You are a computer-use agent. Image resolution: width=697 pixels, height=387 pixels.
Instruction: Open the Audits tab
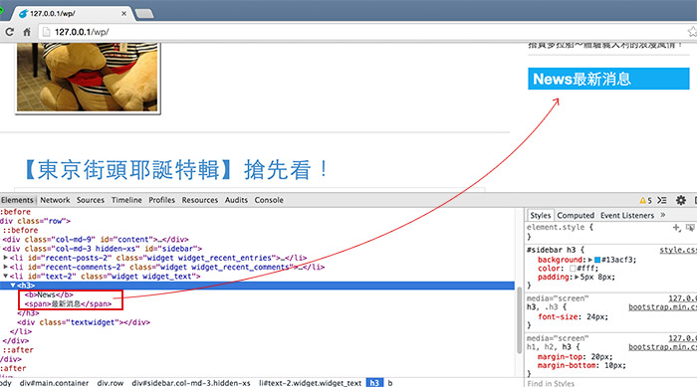coord(236,200)
